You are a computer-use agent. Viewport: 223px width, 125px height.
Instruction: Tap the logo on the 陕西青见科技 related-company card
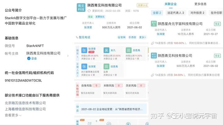[x=154, y=56]
